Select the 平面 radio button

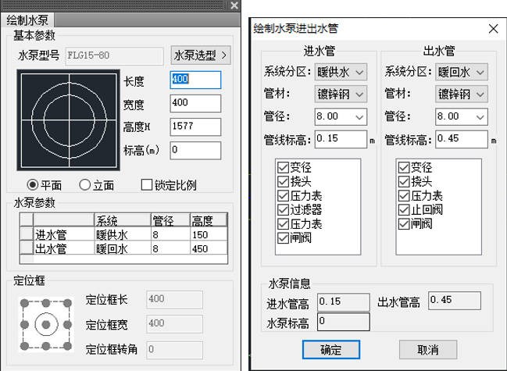[x=33, y=185]
